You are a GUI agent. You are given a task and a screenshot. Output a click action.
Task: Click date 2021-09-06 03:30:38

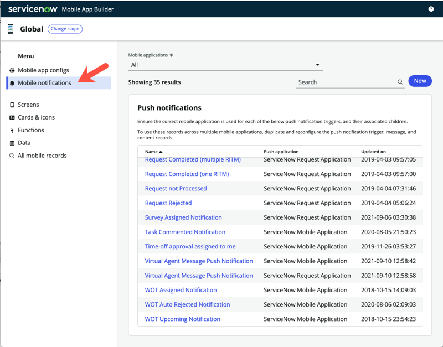(388, 217)
